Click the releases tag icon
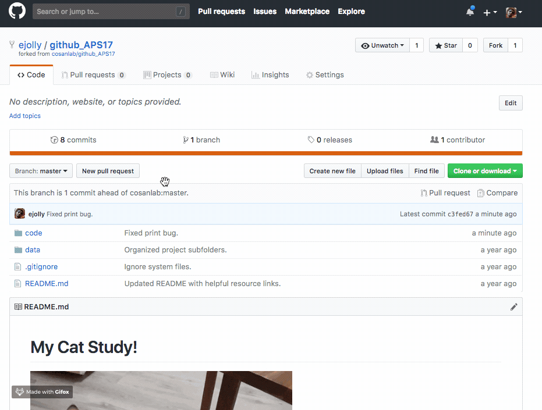Image resolution: width=542 pixels, height=410 pixels. (312, 140)
